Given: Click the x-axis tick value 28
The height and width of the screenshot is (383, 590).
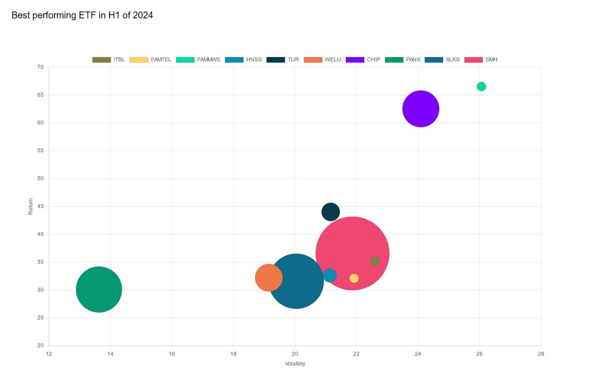Looking at the screenshot, I should [541, 354].
